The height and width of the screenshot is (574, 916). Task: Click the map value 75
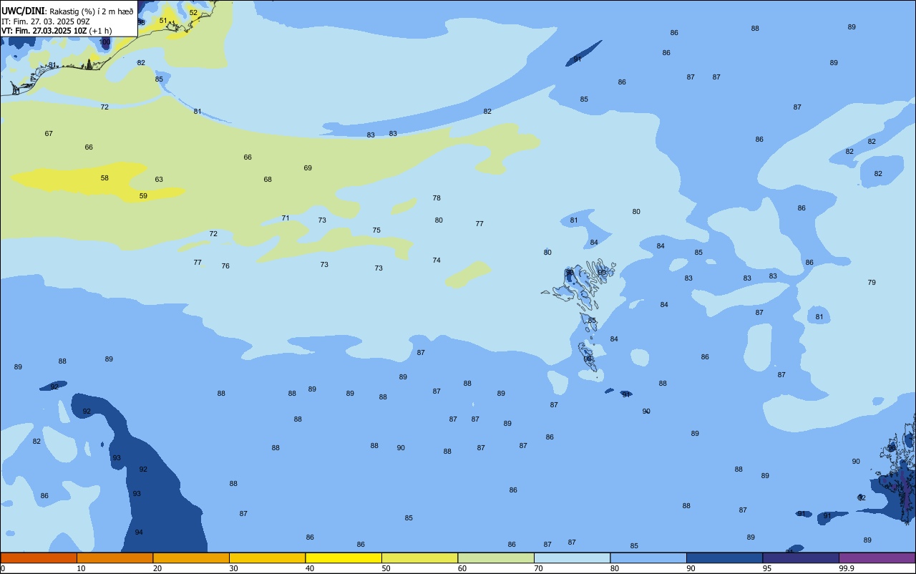tap(376, 230)
